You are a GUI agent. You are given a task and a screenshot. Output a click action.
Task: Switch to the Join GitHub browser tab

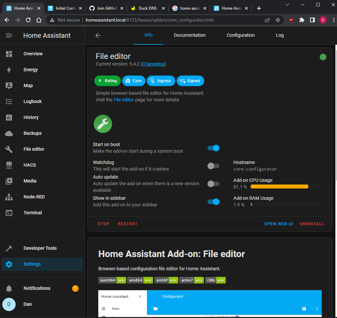point(107,8)
